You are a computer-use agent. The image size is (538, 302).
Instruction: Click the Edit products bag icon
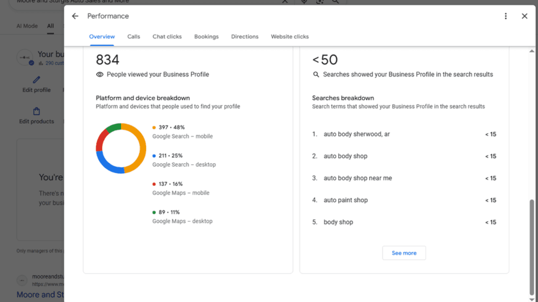pos(37,112)
